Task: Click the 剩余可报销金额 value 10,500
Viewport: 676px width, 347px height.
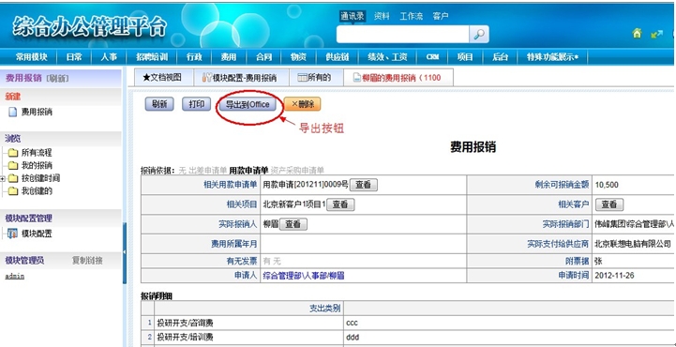Action: tap(607, 186)
